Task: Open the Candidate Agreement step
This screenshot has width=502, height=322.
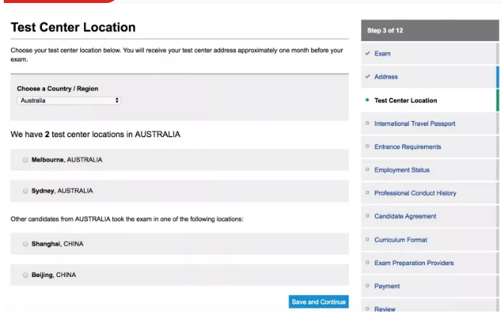Action: click(405, 216)
